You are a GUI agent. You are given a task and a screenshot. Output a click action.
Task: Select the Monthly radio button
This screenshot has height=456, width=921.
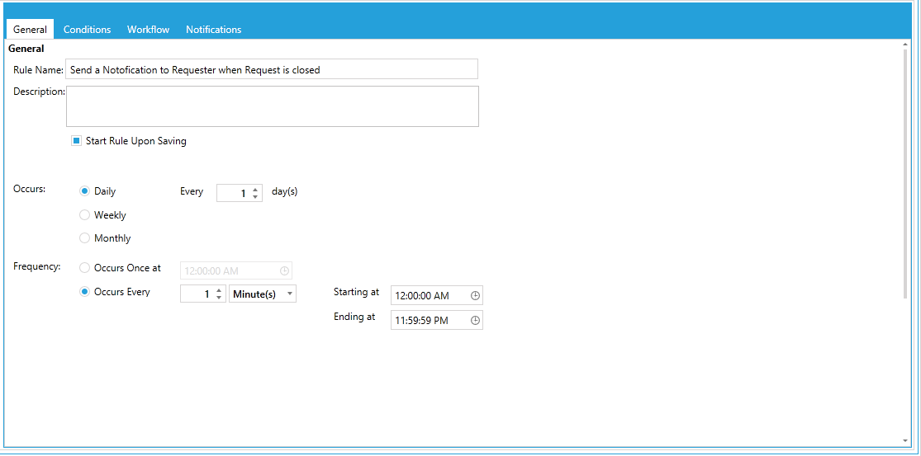tap(84, 238)
